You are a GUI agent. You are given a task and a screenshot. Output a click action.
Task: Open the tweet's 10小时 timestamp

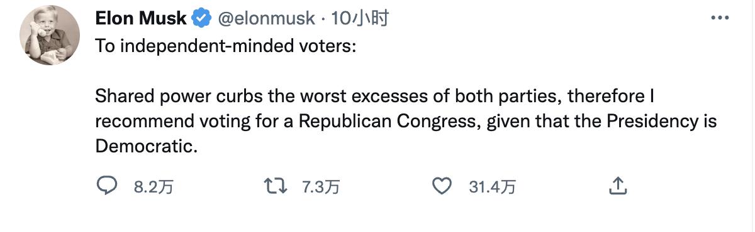pos(361,19)
